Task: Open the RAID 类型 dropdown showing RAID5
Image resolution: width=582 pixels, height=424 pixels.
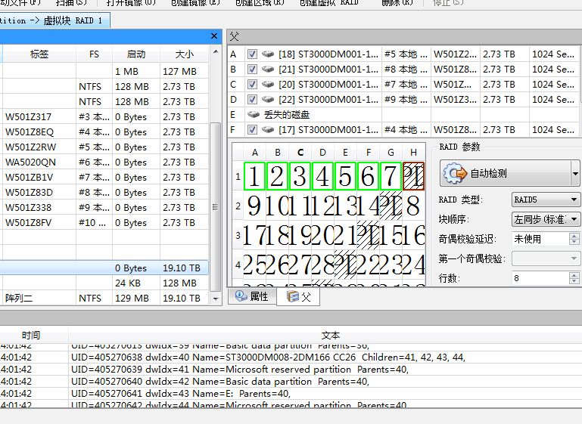Action: 546,200
